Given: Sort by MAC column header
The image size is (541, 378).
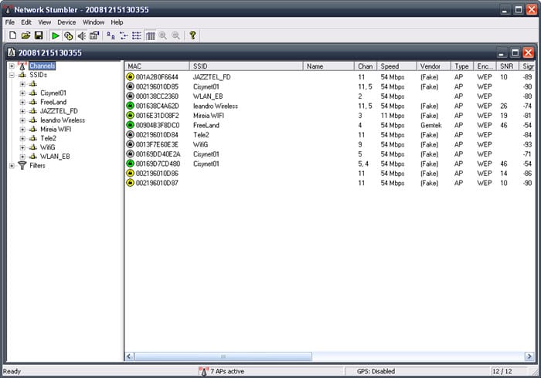Looking at the screenshot, I should click(x=157, y=66).
